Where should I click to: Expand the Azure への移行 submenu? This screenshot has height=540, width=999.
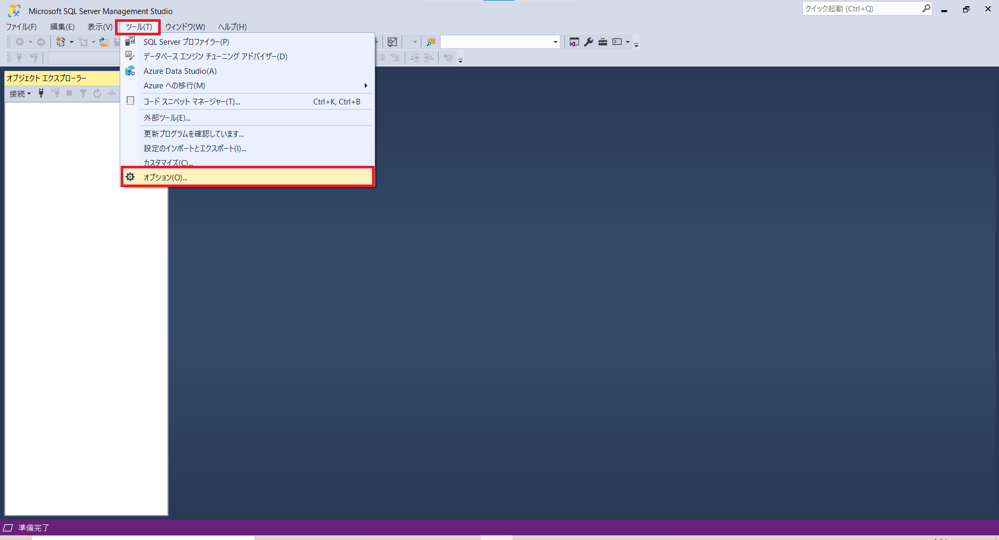point(248,86)
